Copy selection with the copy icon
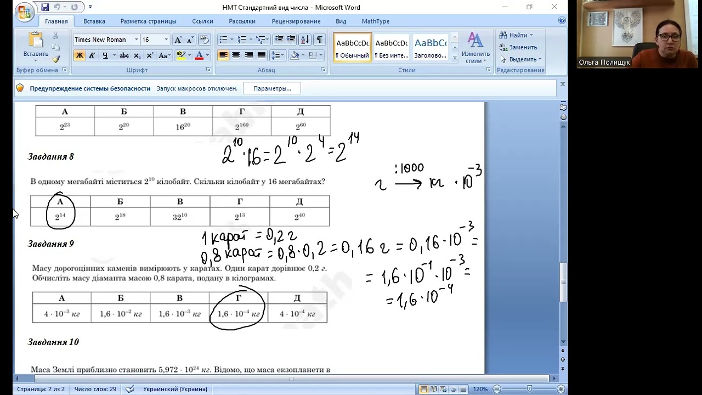Viewport: 702px width, 395px height. [56, 48]
